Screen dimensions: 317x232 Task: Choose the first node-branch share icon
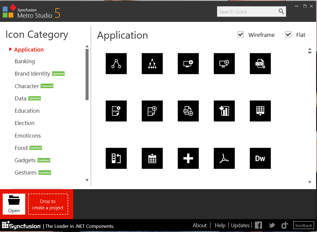pyautogui.click(x=116, y=64)
